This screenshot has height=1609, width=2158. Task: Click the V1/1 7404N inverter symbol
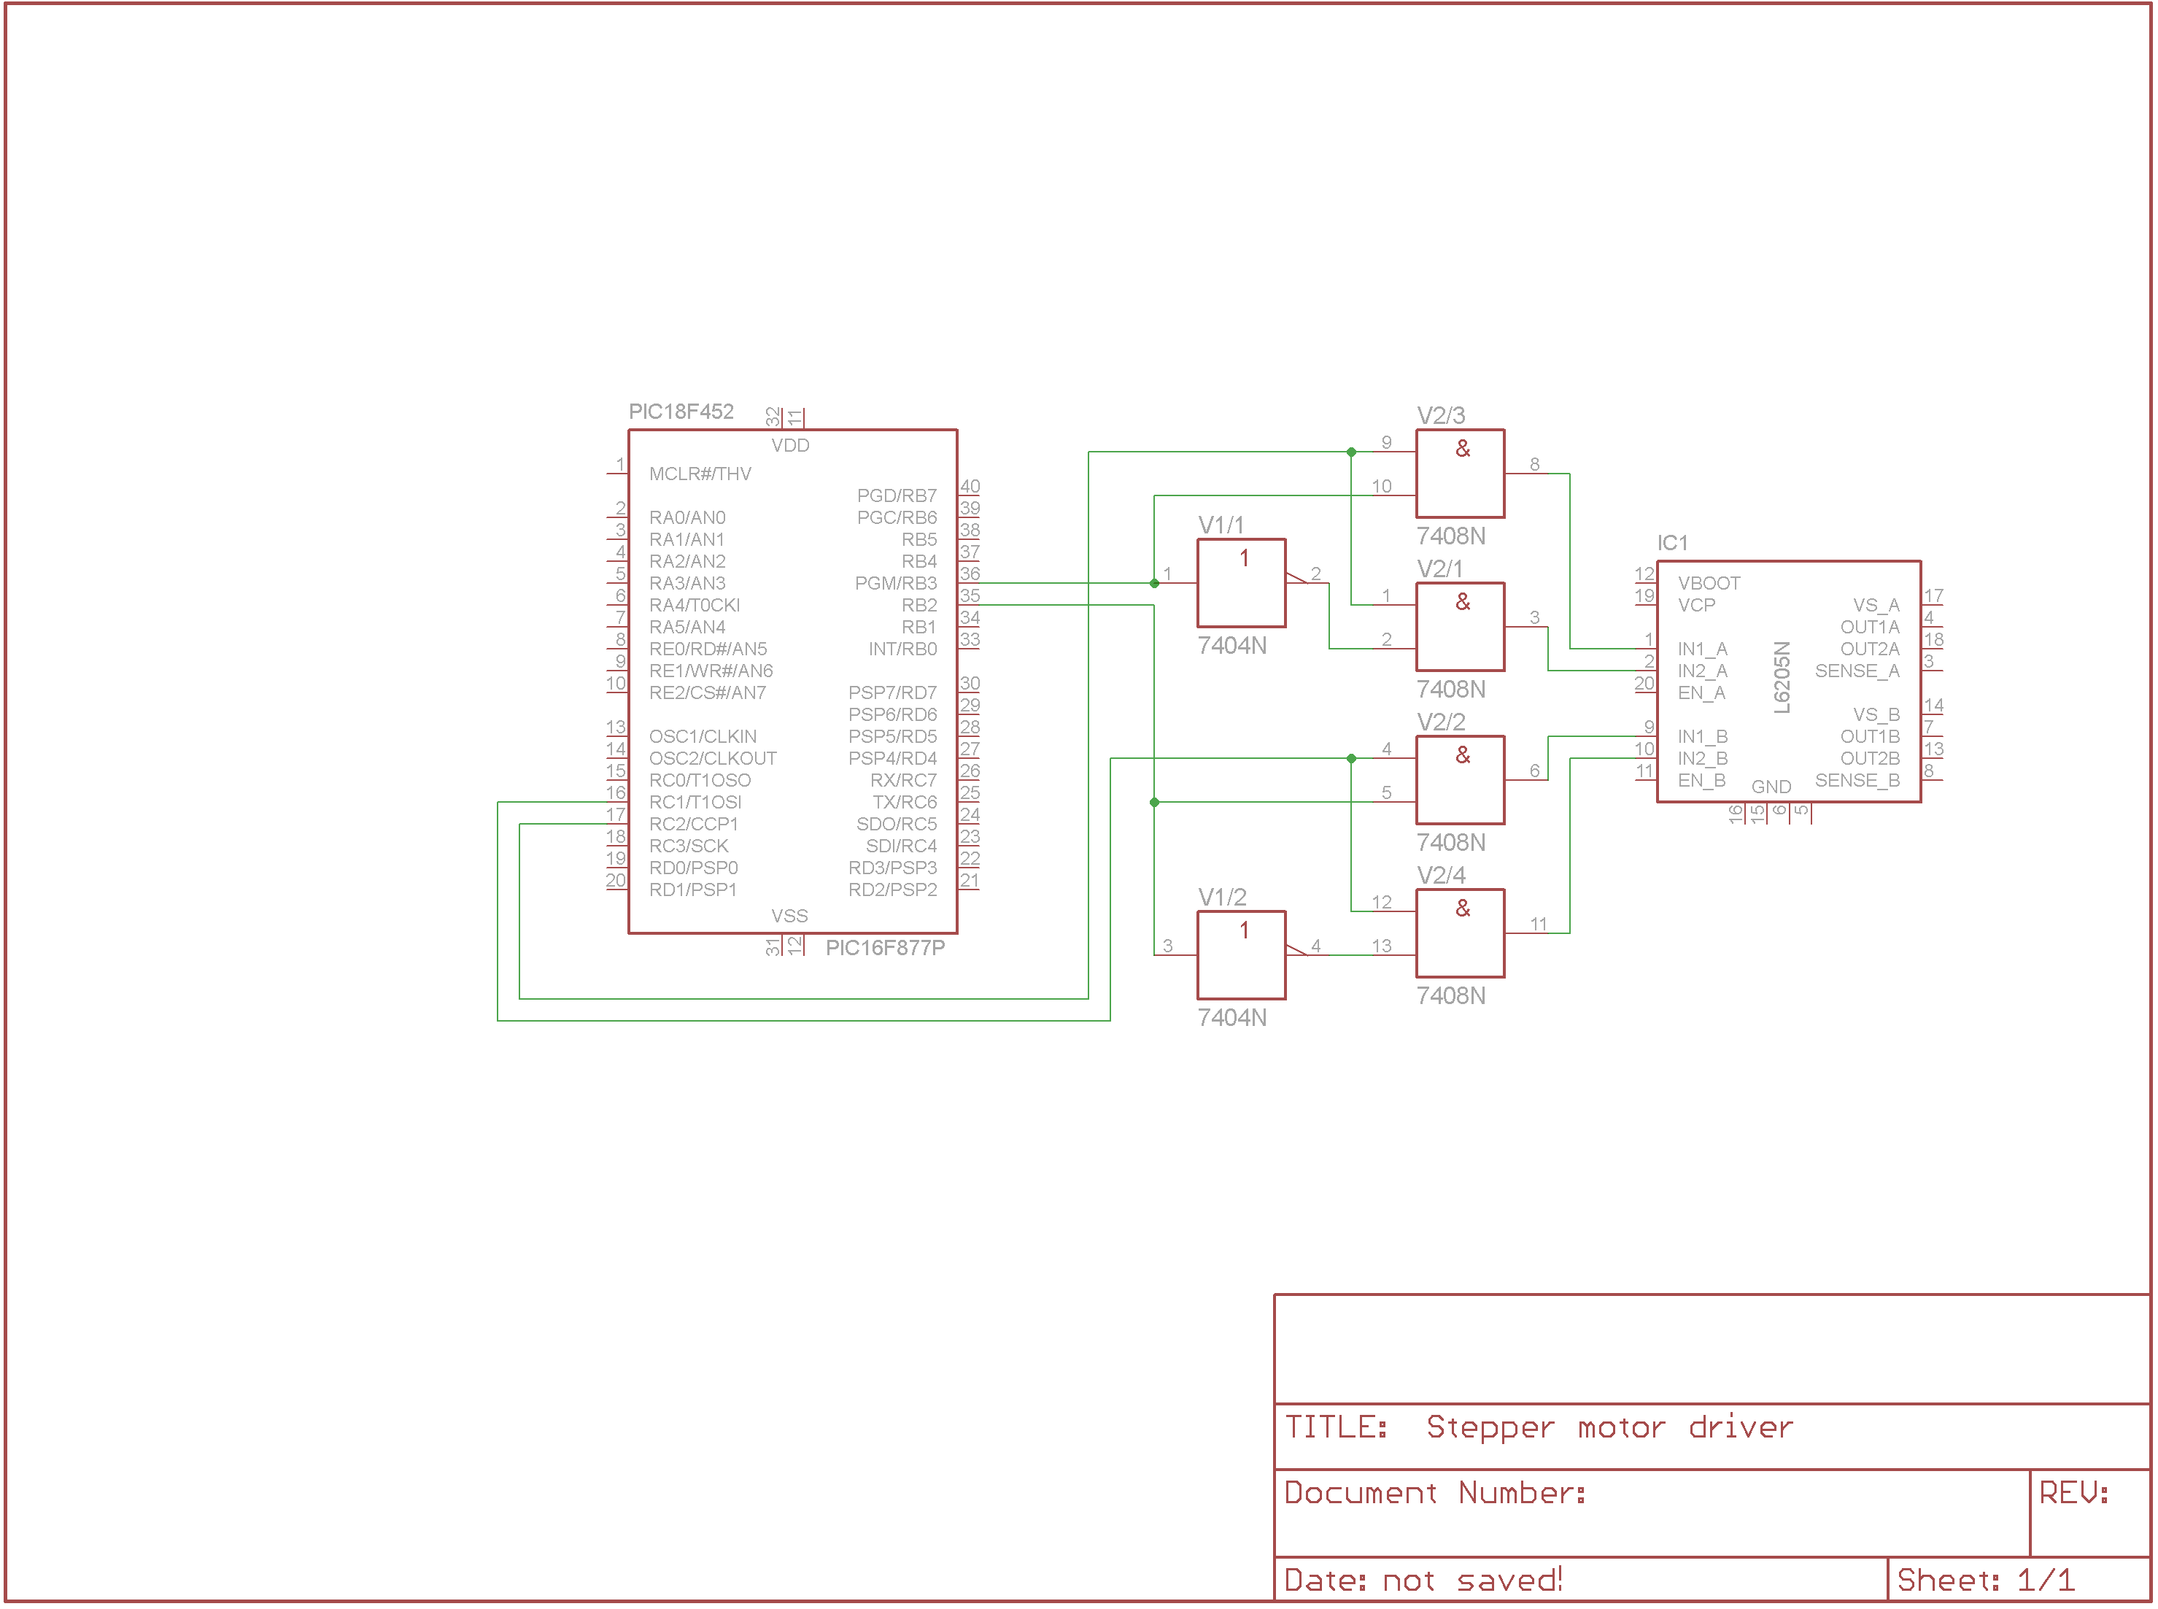[x=1242, y=584]
